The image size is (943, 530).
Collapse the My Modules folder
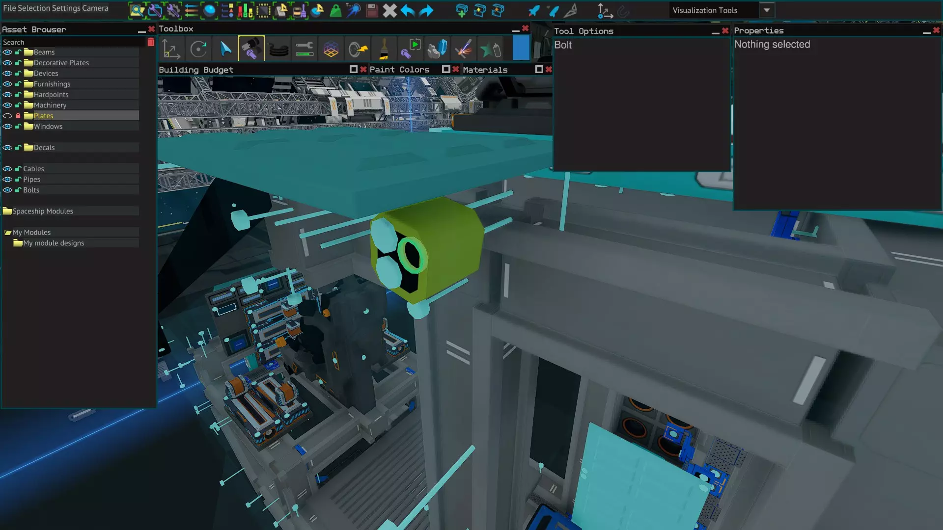tap(7, 233)
